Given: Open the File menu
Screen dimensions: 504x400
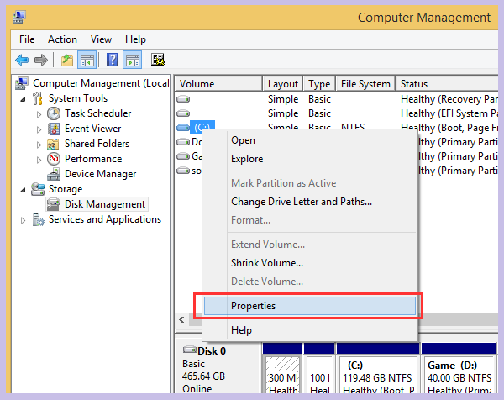Looking at the screenshot, I should pos(27,39).
